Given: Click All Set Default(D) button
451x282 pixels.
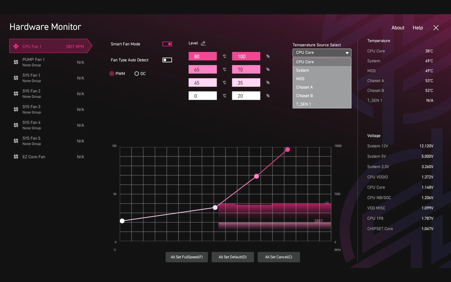Looking at the screenshot, I should click(x=233, y=257).
